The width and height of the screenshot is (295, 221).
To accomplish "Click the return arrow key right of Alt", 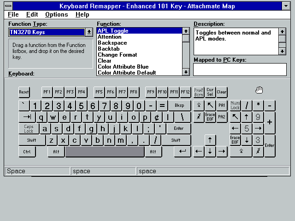I will (183, 151).
